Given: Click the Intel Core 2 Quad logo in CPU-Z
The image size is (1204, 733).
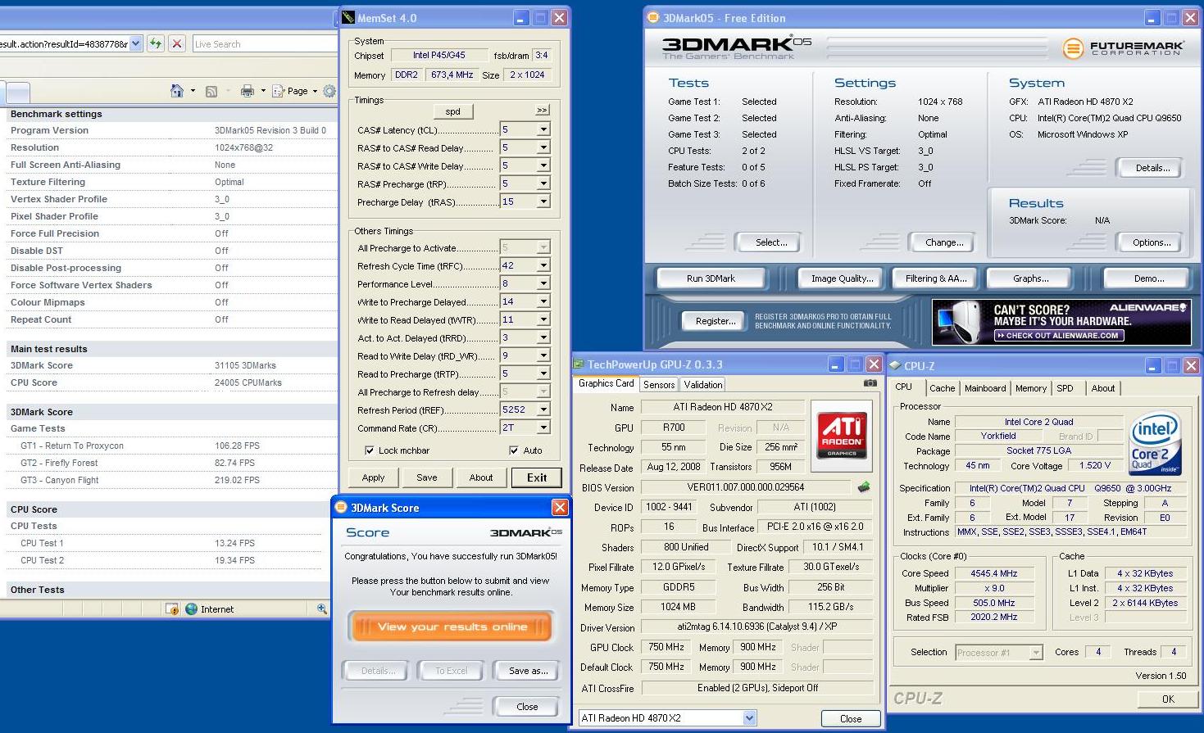Looking at the screenshot, I should coord(1156,443).
